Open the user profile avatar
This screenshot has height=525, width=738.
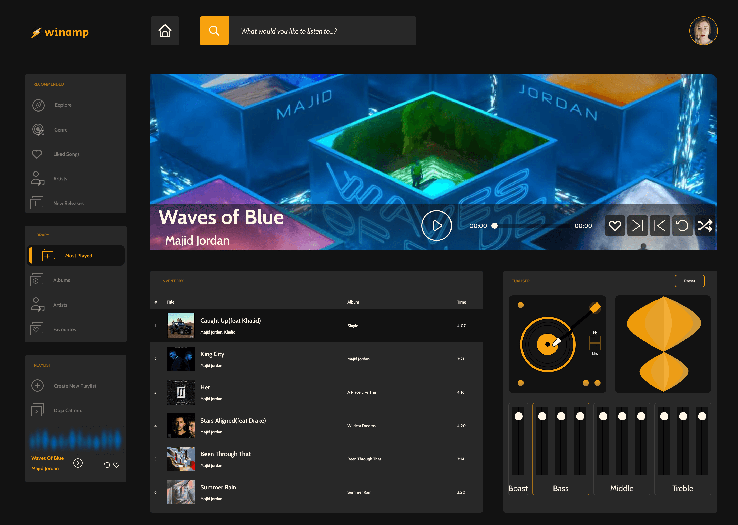(x=703, y=31)
